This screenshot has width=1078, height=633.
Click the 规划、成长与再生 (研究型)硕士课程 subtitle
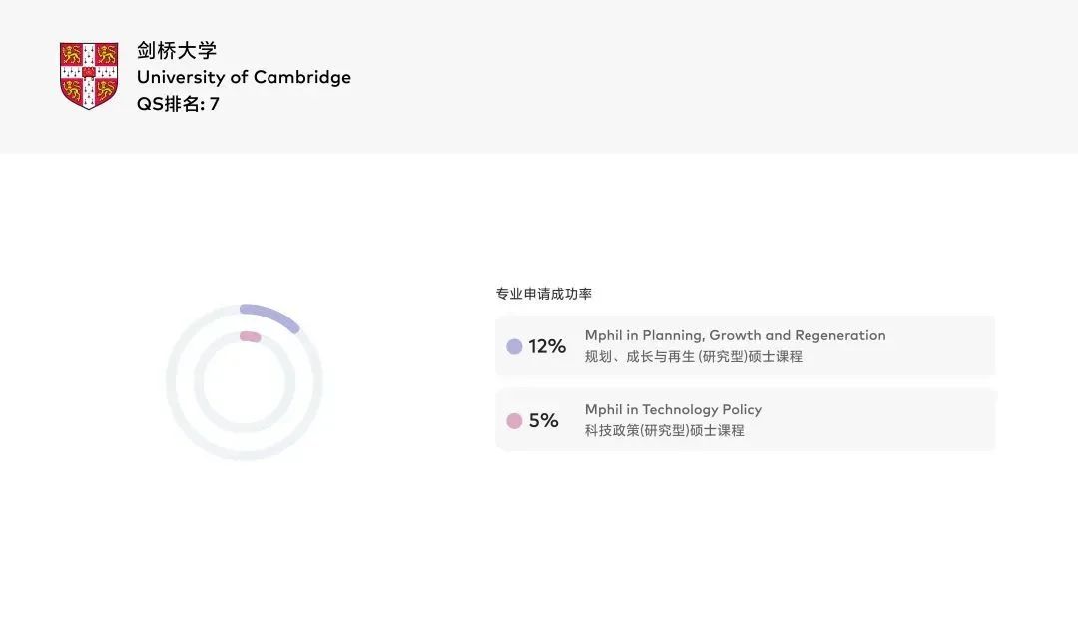pos(693,356)
